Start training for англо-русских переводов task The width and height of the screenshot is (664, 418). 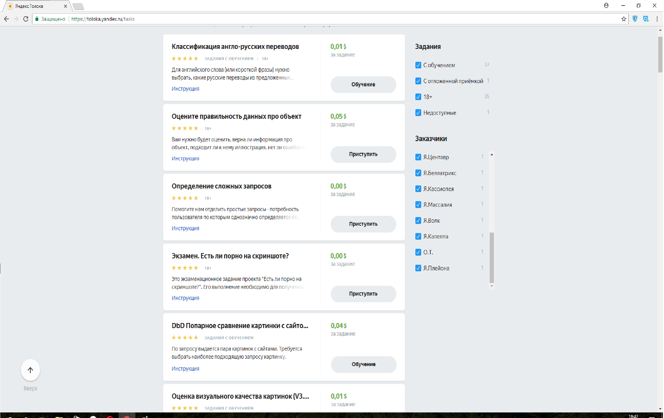[363, 84]
